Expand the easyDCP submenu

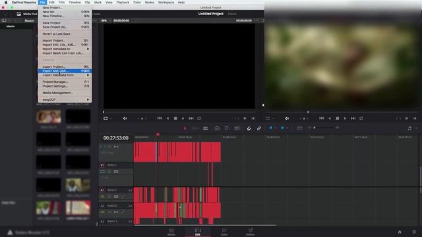[x=65, y=99]
